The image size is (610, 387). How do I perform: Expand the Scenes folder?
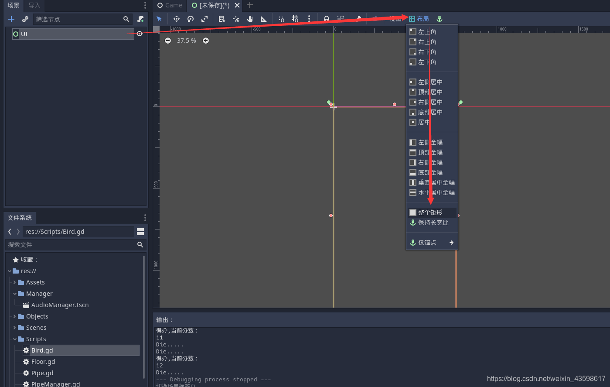tap(15, 328)
